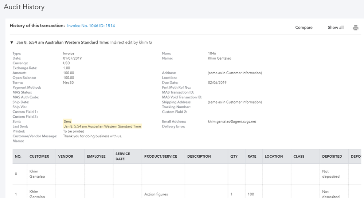Viewport: 364px width, 198px height.
Task: Click the QTY column header
Action: point(234,157)
